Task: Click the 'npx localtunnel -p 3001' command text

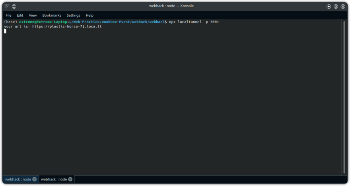Action: 194,22
